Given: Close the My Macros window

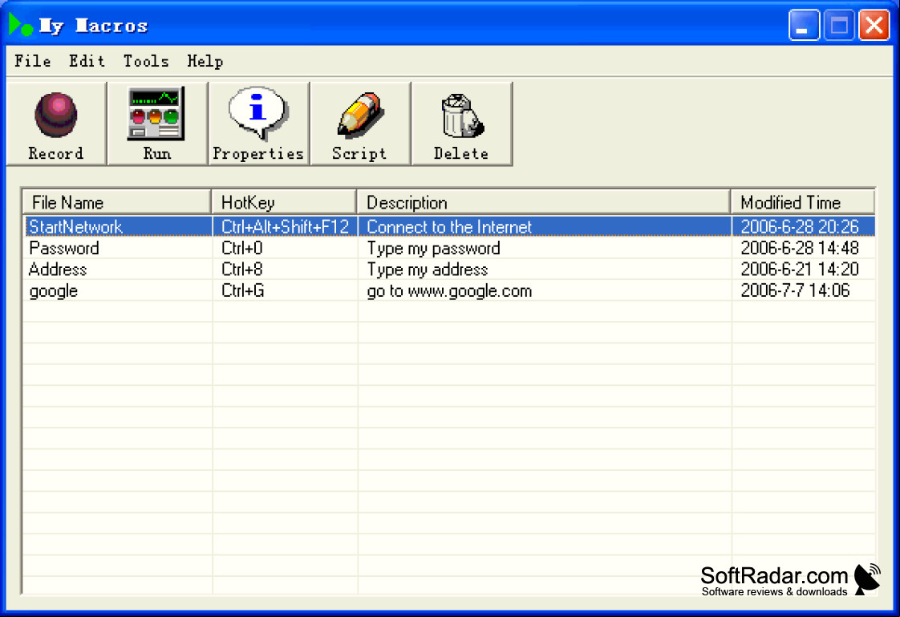Looking at the screenshot, I should 874,25.
